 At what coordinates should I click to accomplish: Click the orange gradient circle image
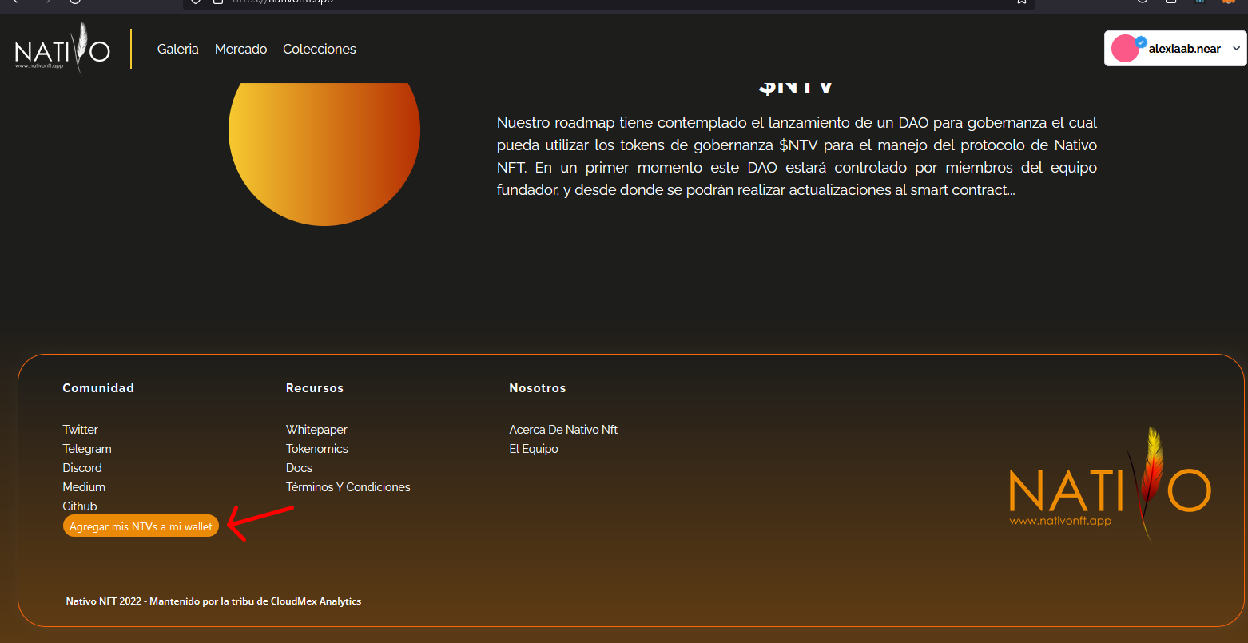pos(324,154)
